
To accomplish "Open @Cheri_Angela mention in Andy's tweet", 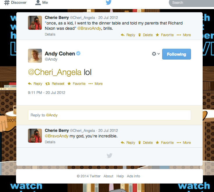I will tap(55, 72).
